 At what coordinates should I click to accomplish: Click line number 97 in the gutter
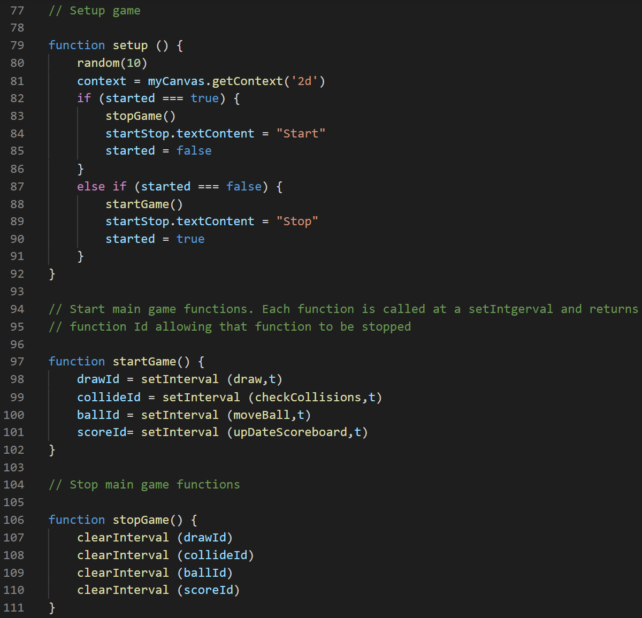17,362
